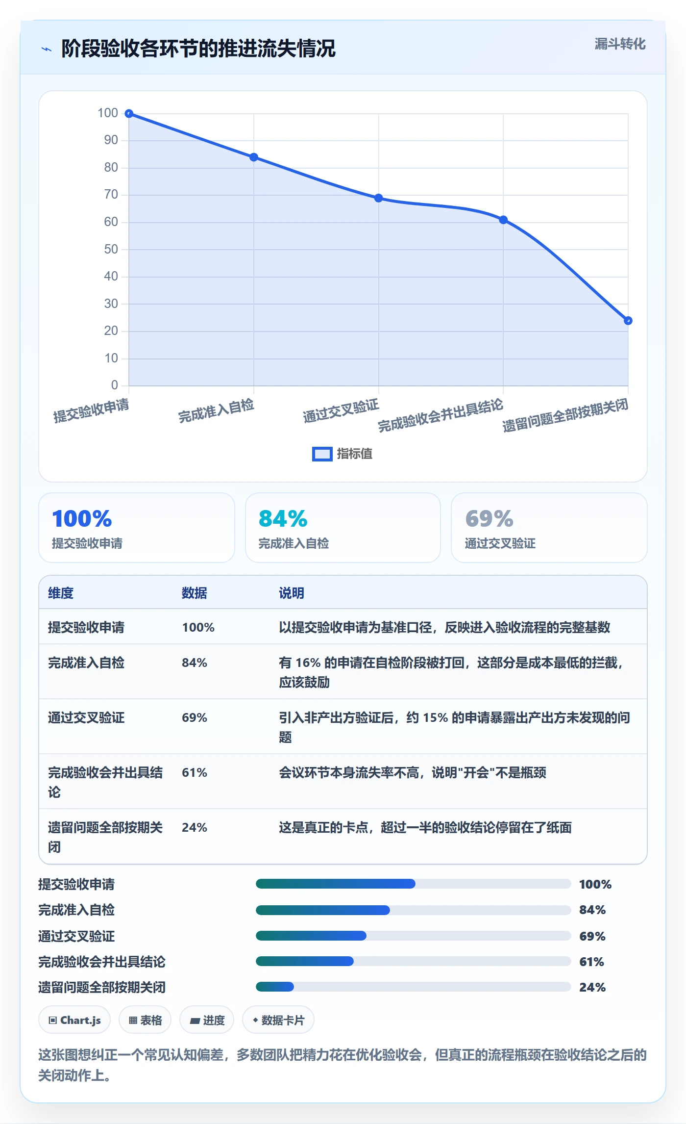Click the 提交验收申请 progress bar
686x1124 pixels.
click(x=413, y=884)
